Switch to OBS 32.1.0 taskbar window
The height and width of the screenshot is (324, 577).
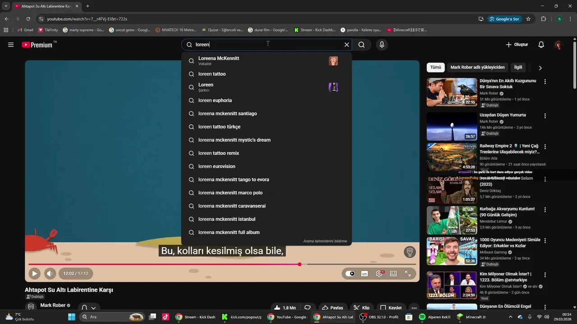point(379,317)
